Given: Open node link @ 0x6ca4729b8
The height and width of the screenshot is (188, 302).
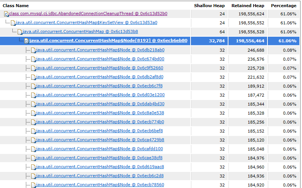Looking at the screenshot, I should pos(100,140).
